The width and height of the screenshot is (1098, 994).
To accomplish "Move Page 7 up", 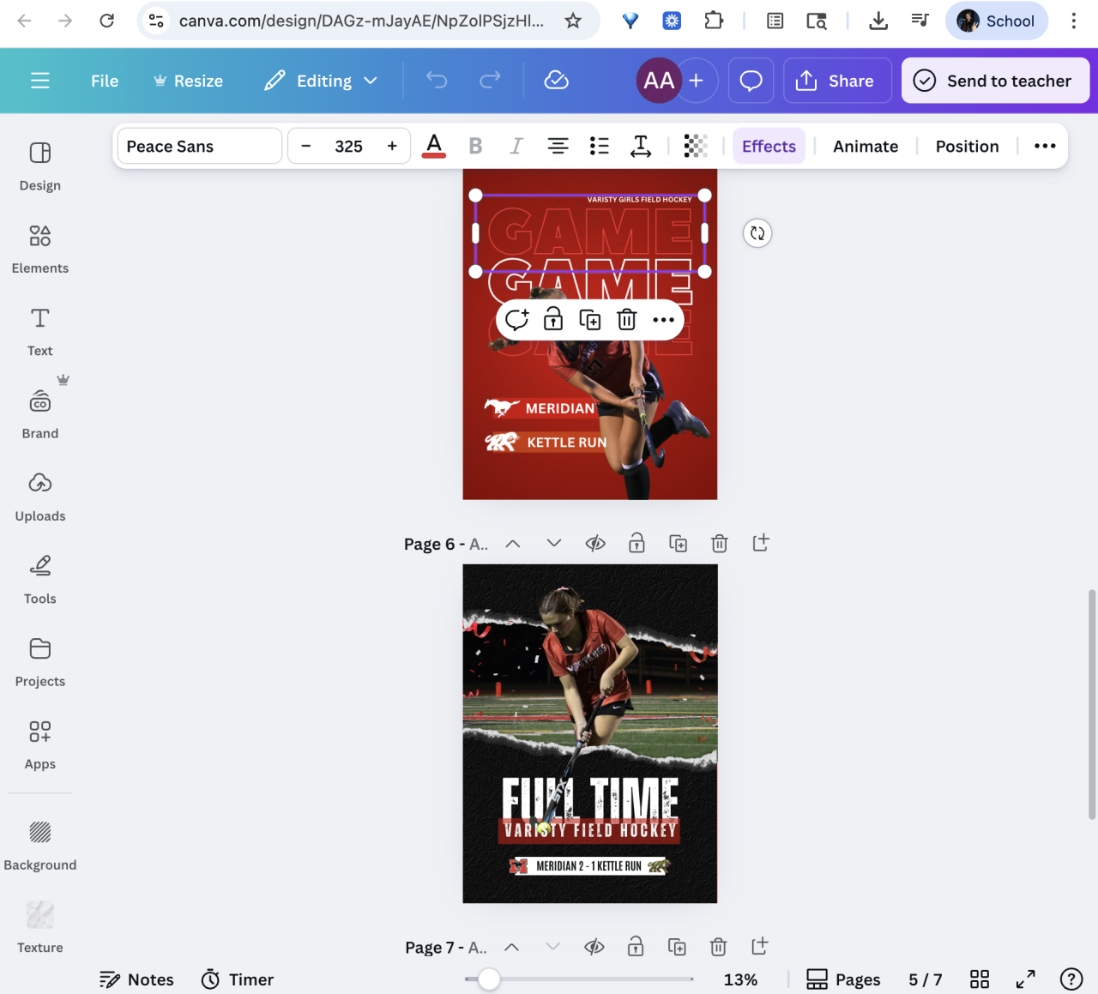I will pos(512,948).
